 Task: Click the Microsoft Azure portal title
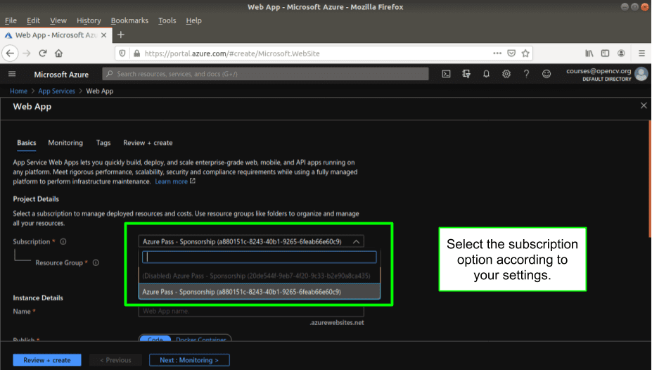click(61, 75)
